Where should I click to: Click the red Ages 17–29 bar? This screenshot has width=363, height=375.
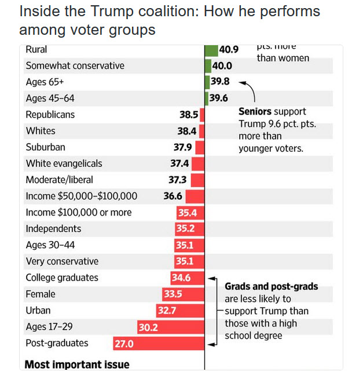(x=171, y=327)
